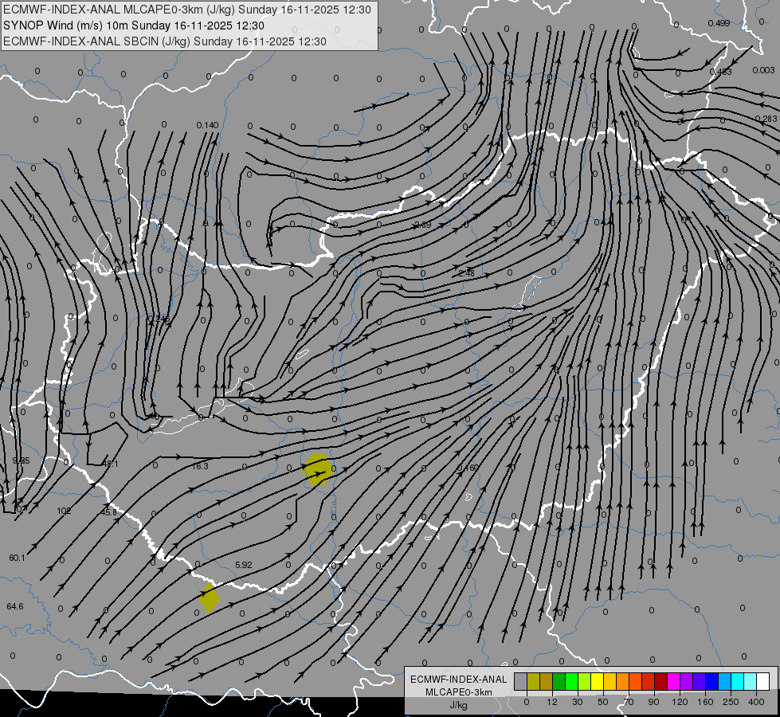Screen dimensions: 780x717
Task: Click the 'ECMWF-INDEX-ANAL SBCIN' title line
Action: [165, 41]
